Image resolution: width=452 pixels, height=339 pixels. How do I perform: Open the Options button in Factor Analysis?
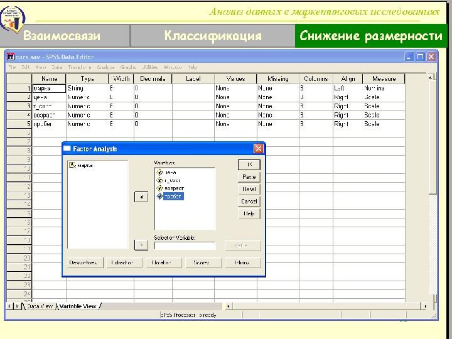[243, 262]
